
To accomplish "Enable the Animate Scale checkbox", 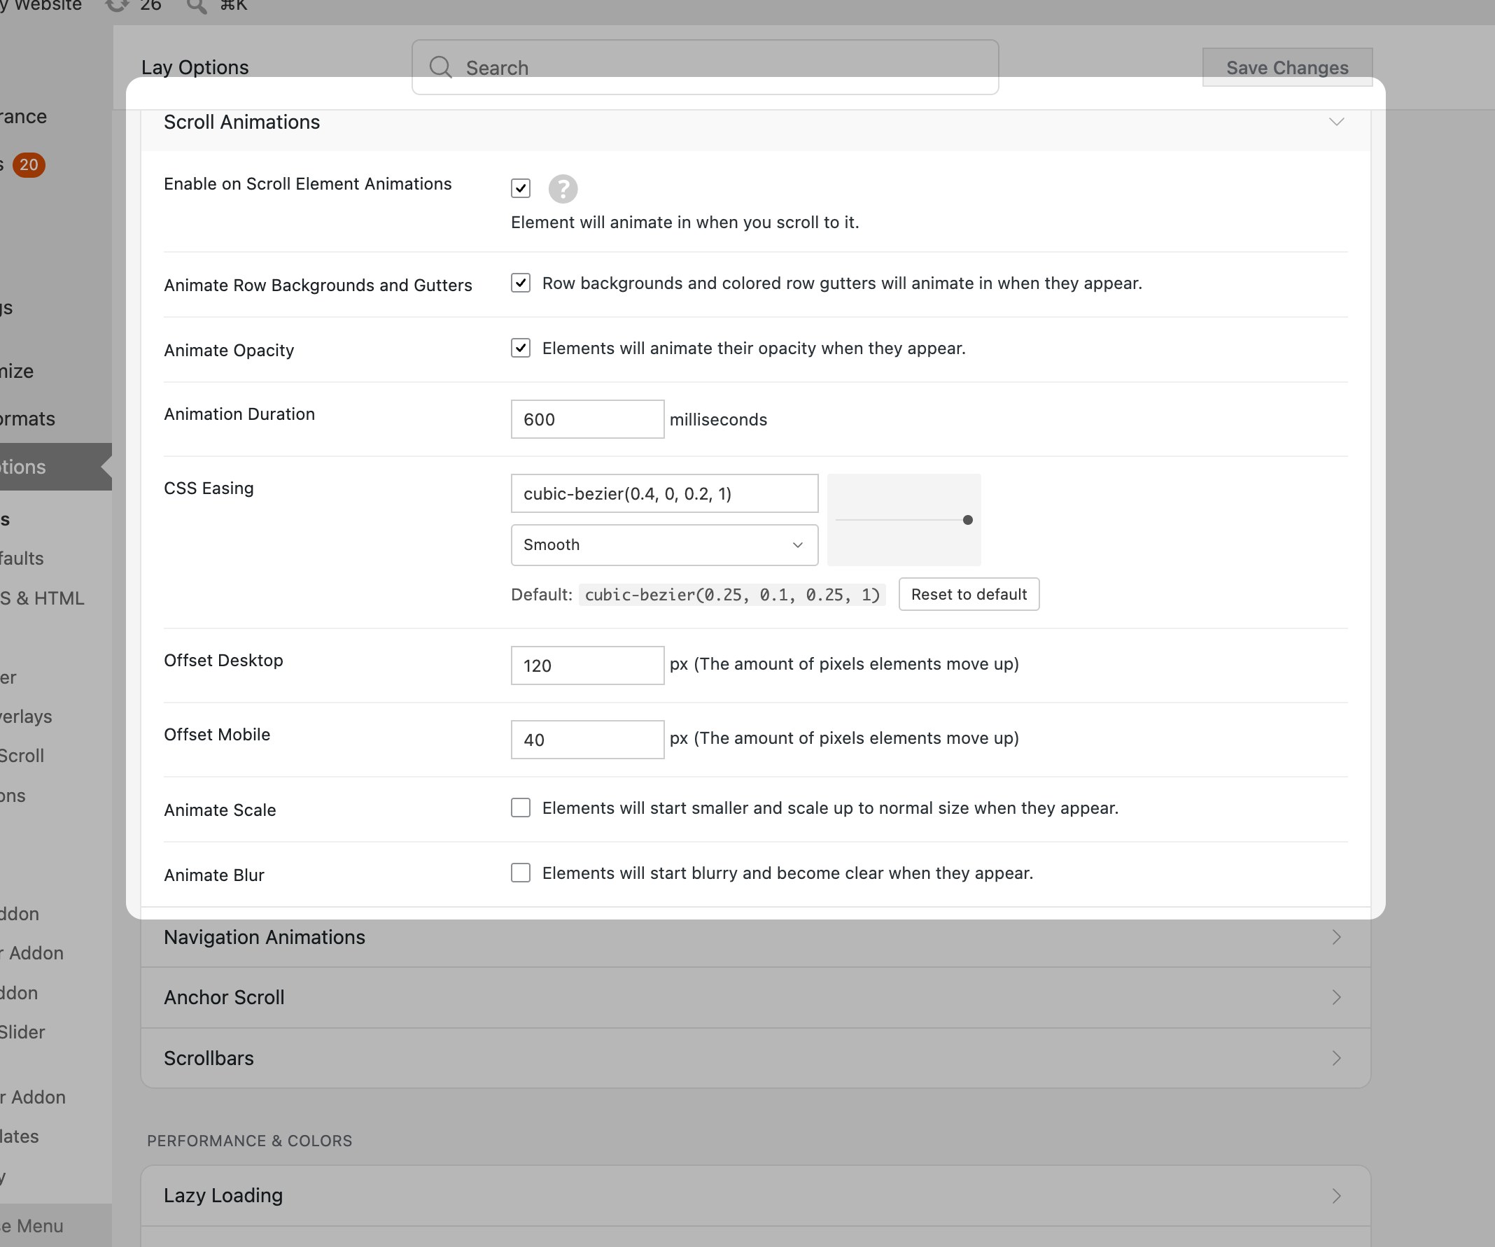I will pyautogui.click(x=521, y=807).
